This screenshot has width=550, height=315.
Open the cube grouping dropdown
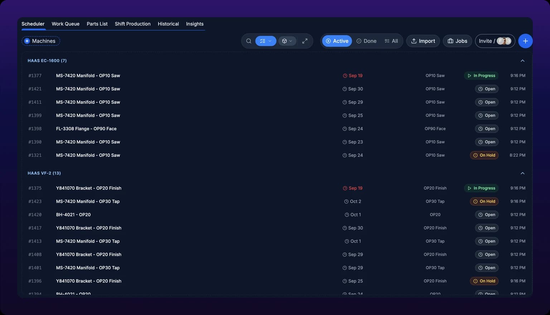pyautogui.click(x=287, y=41)
